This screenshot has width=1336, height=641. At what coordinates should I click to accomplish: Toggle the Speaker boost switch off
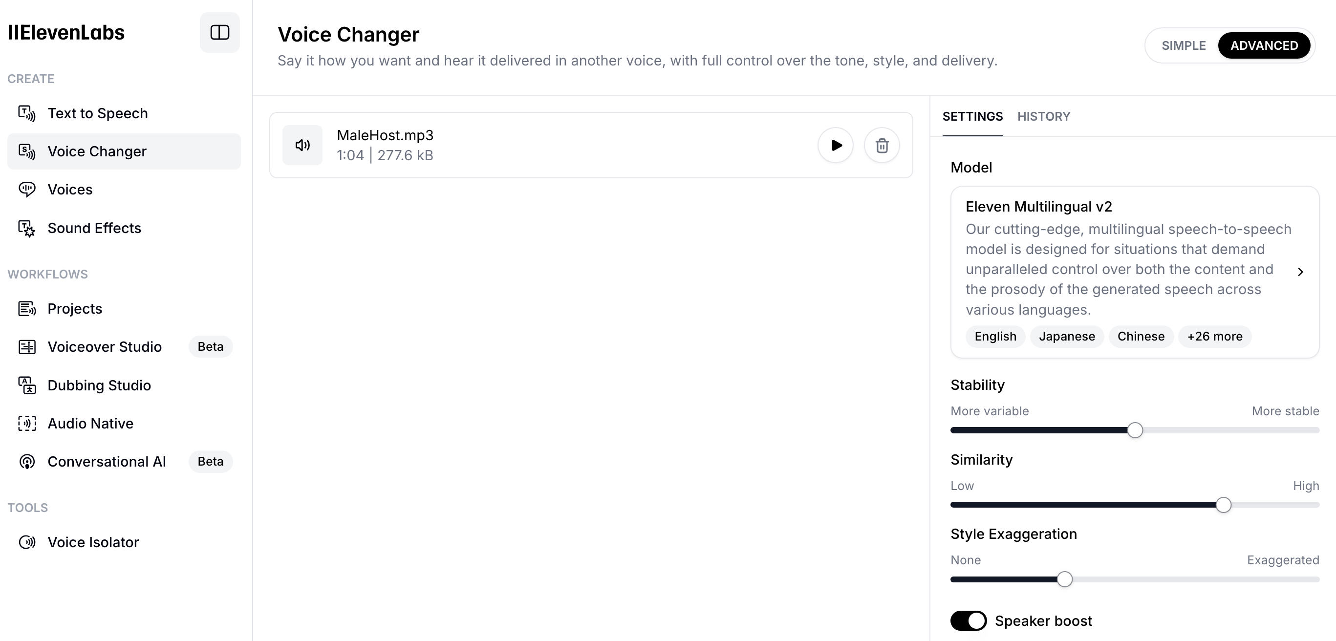[x=969, y=621]
